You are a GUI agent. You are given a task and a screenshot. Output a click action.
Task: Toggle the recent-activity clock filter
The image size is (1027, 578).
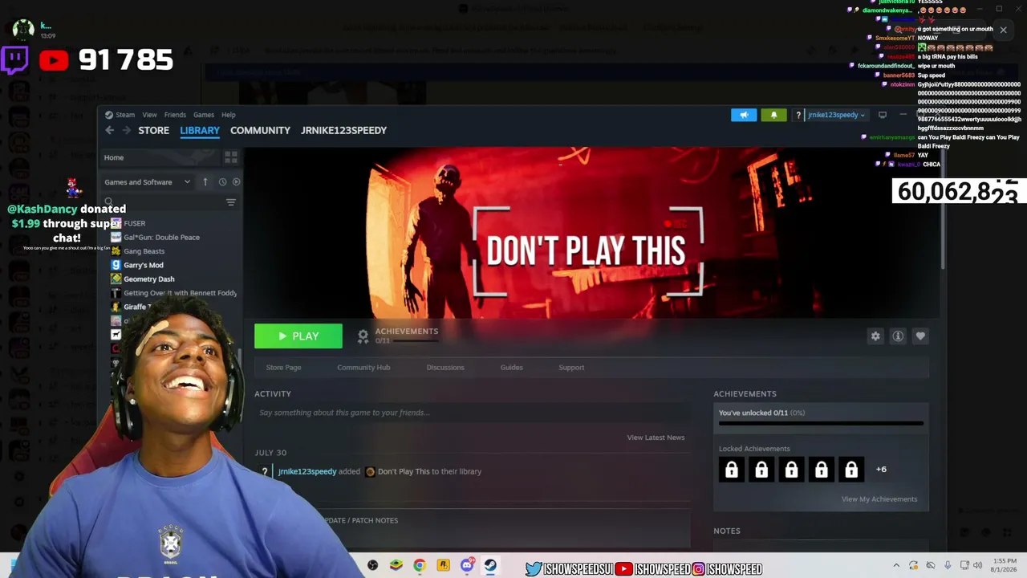click(222, 182)
